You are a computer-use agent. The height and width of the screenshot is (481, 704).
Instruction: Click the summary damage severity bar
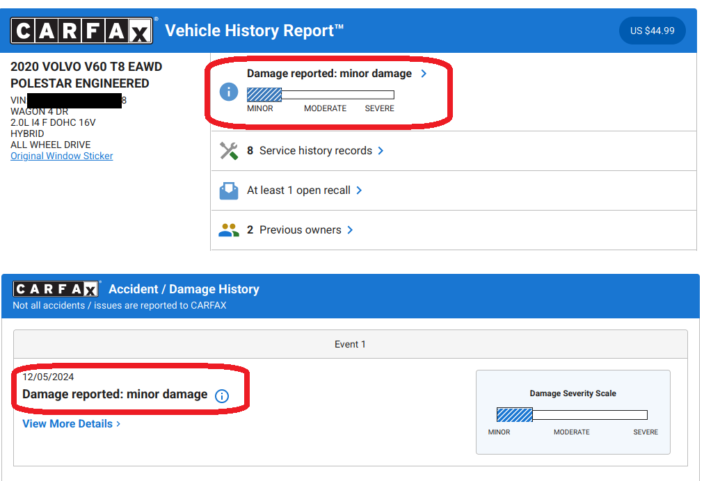[x=321, y=95]
